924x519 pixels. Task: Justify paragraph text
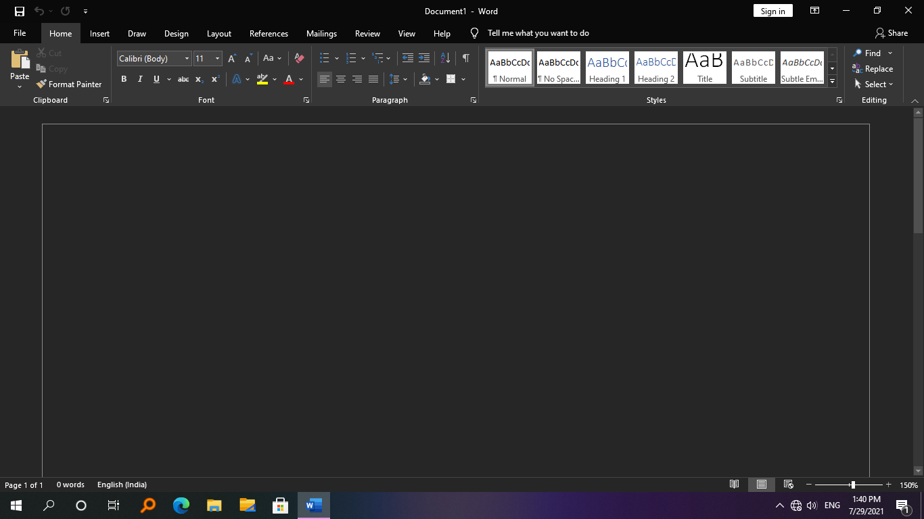tap(373, 79)
